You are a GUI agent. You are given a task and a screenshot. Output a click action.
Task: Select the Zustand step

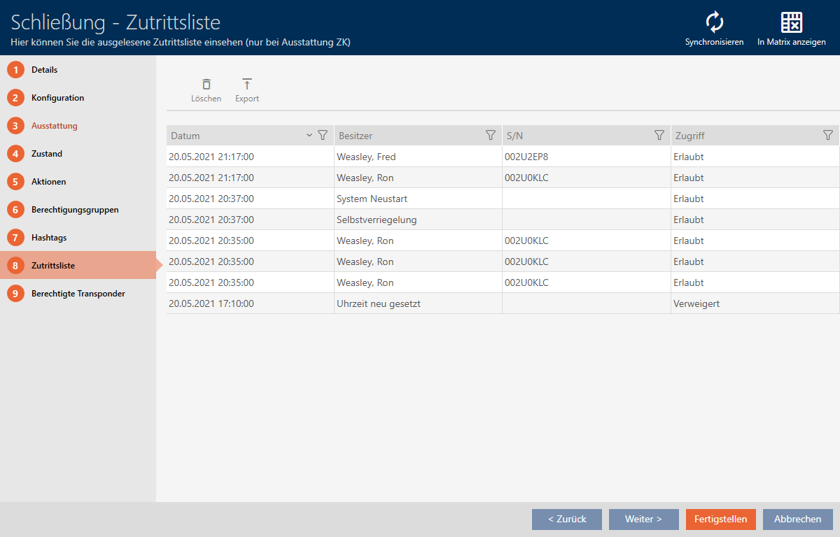pyautogui.click(x=46, y=154)
